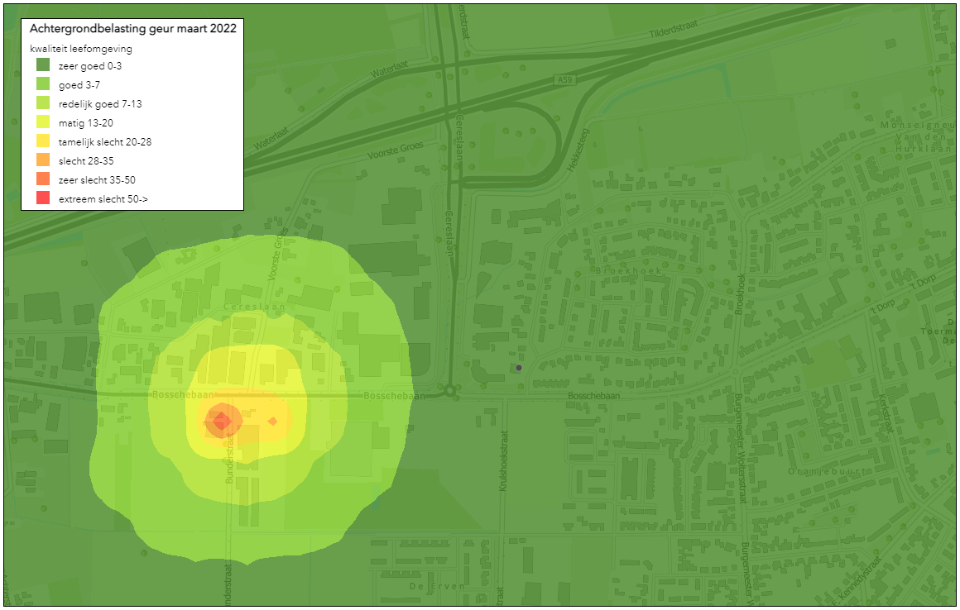960x610 pixels.
Task: Click the small orange diamond hotspot
Action: click(x=272, y=422)
